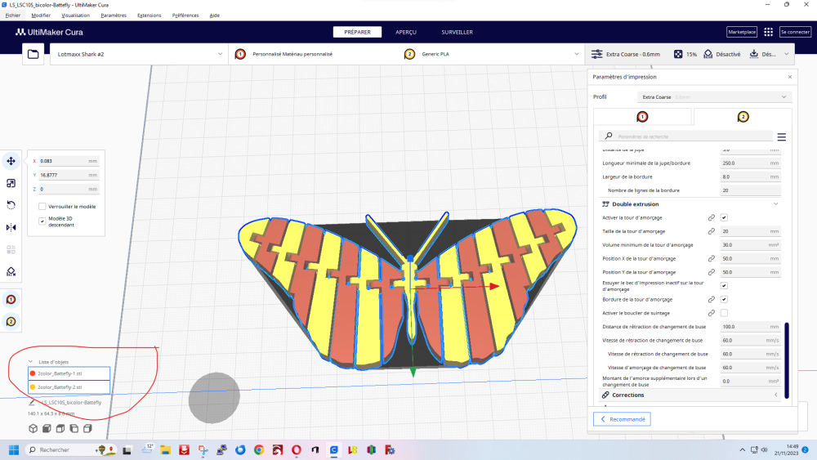Click the Paramètres de recherche search field
This screenshot has width=817, height=460.
click(685, 136)
